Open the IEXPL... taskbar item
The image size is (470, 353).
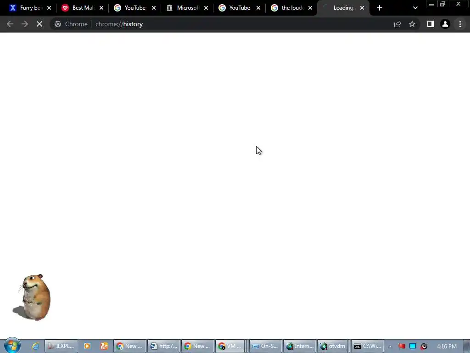click(x=62, y=346)
